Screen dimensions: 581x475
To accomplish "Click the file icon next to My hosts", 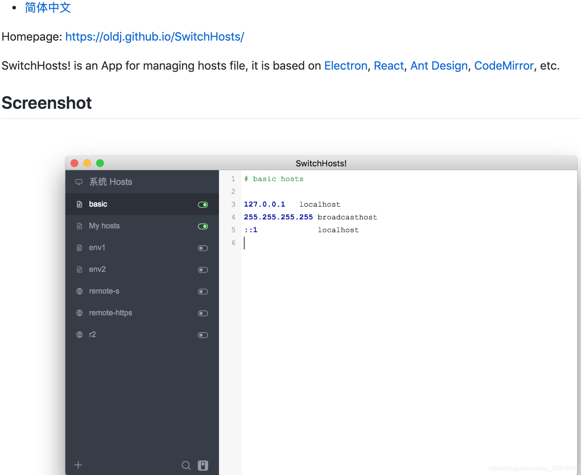I will click(79, 226).
